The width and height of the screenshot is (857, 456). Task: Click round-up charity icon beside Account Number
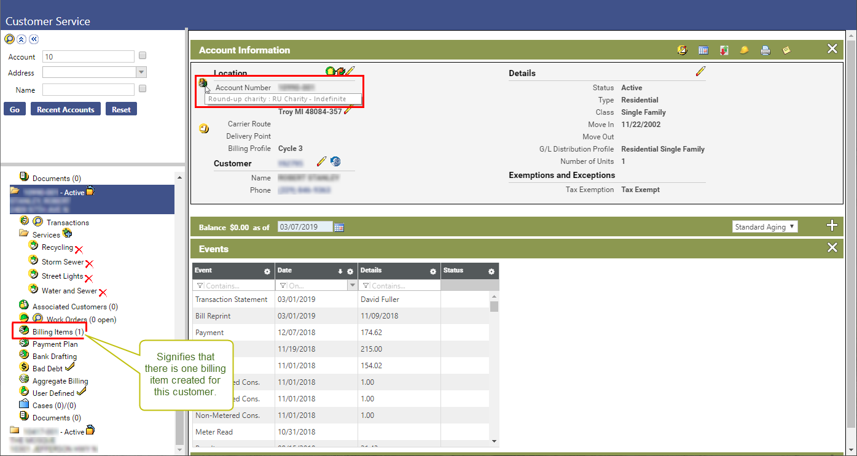tap(203, 84)
